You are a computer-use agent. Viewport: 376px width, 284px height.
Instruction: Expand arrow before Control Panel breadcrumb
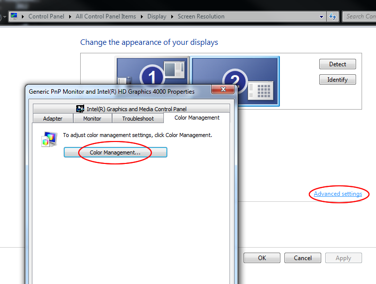(23, 16)
